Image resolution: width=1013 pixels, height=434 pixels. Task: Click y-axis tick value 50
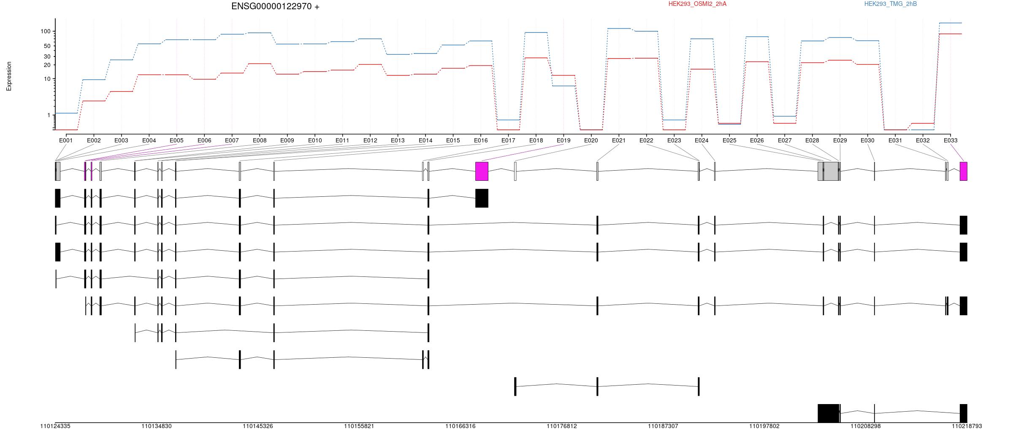[x=47, y=46]
